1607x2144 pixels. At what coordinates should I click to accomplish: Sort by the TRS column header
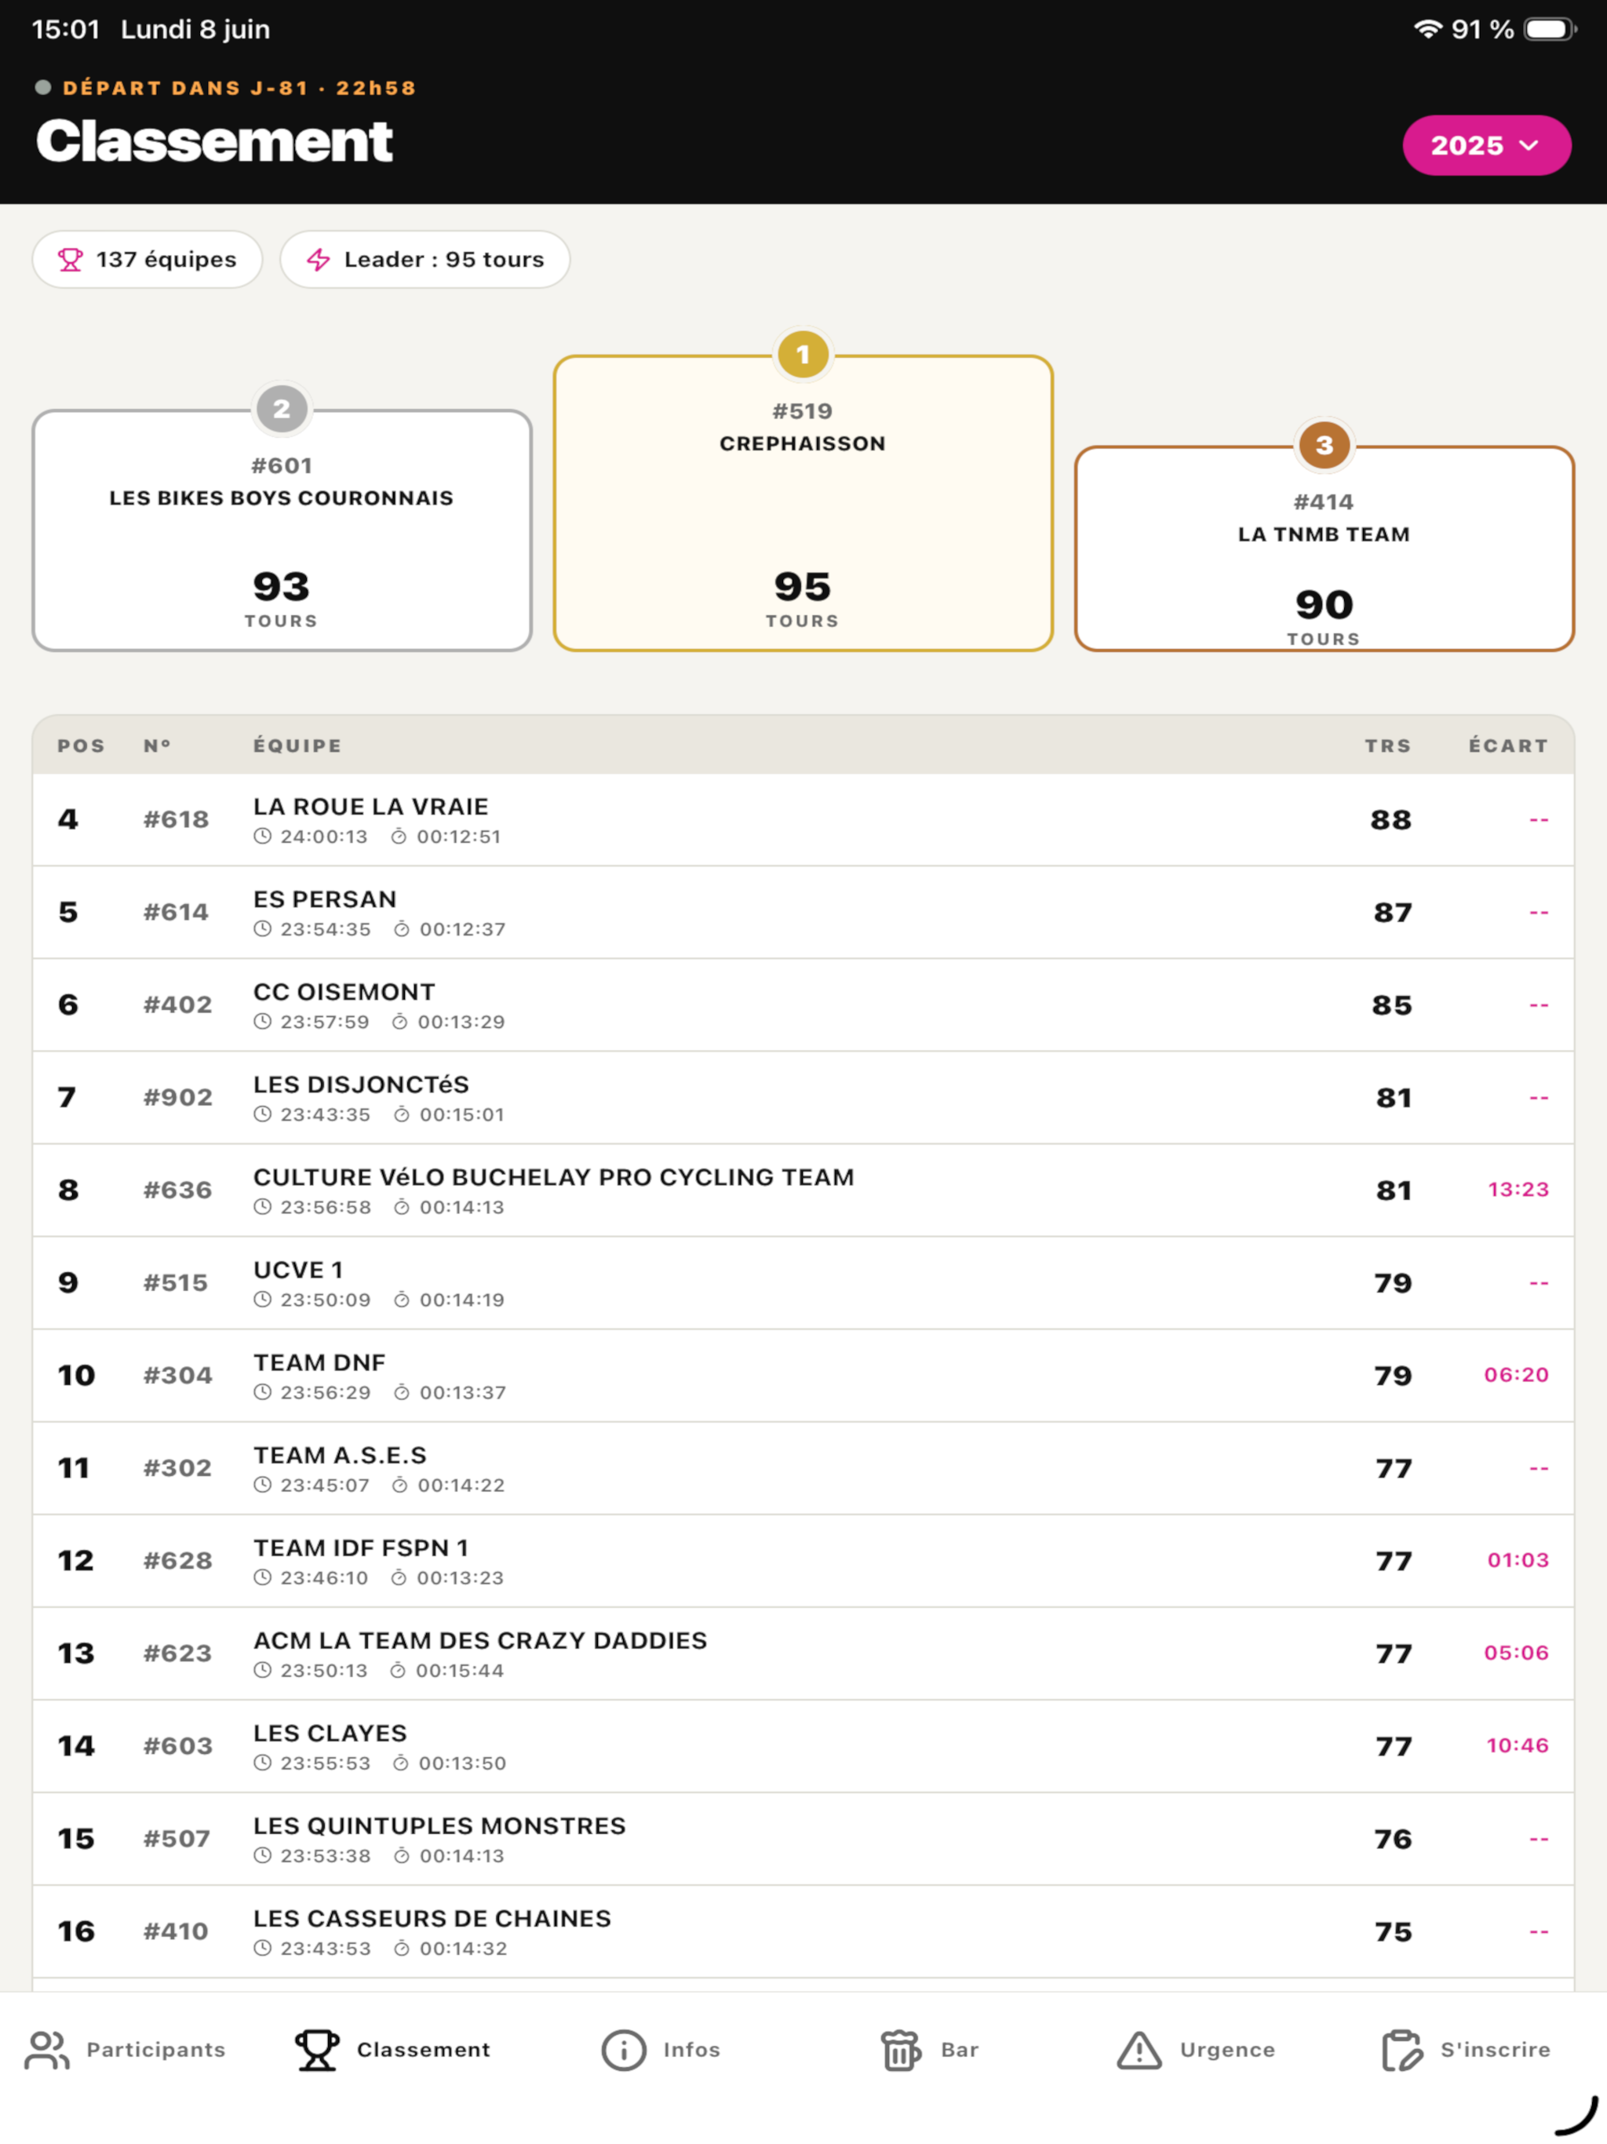(x=1387, y=746)
